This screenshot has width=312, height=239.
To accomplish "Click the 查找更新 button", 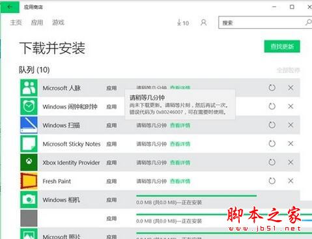I will [282, 46].
